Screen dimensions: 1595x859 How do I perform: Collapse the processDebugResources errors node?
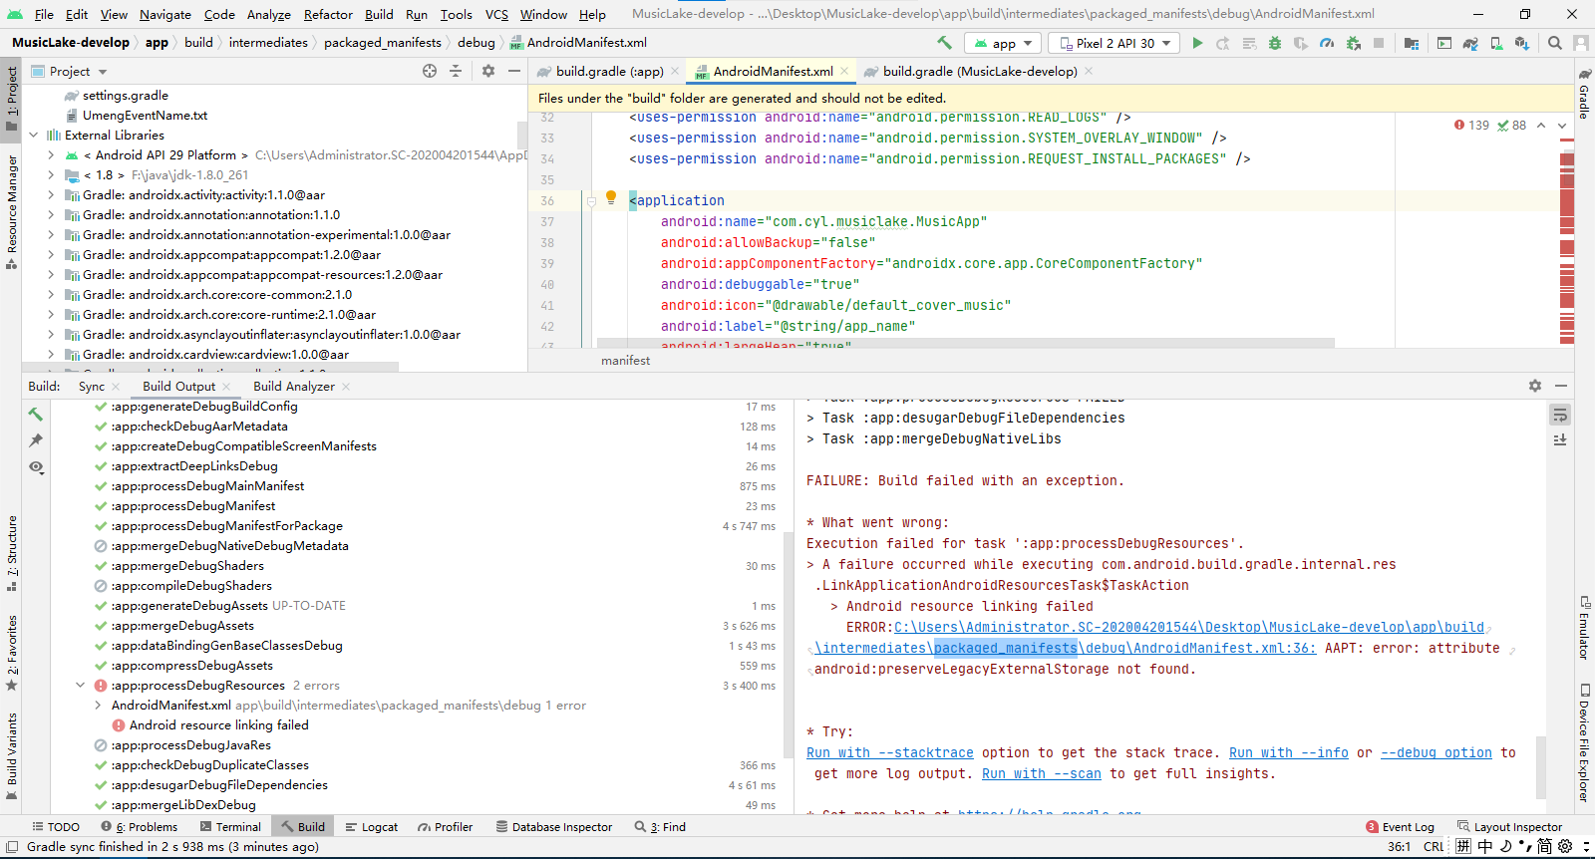click(81, 686)
